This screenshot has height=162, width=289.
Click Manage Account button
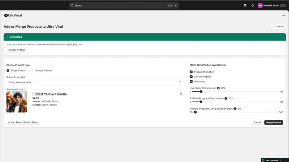point(17,50)
